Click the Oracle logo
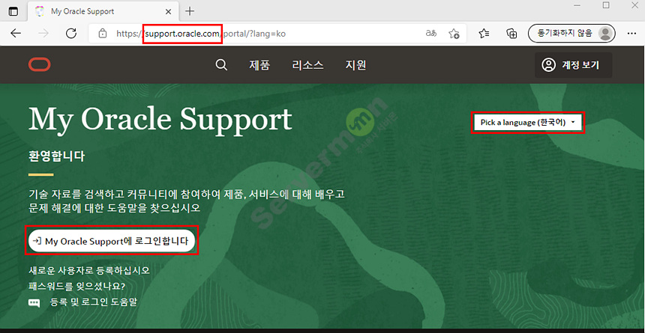Image resolution: width=645 pixels, height=333 pixels. (40, 65)
